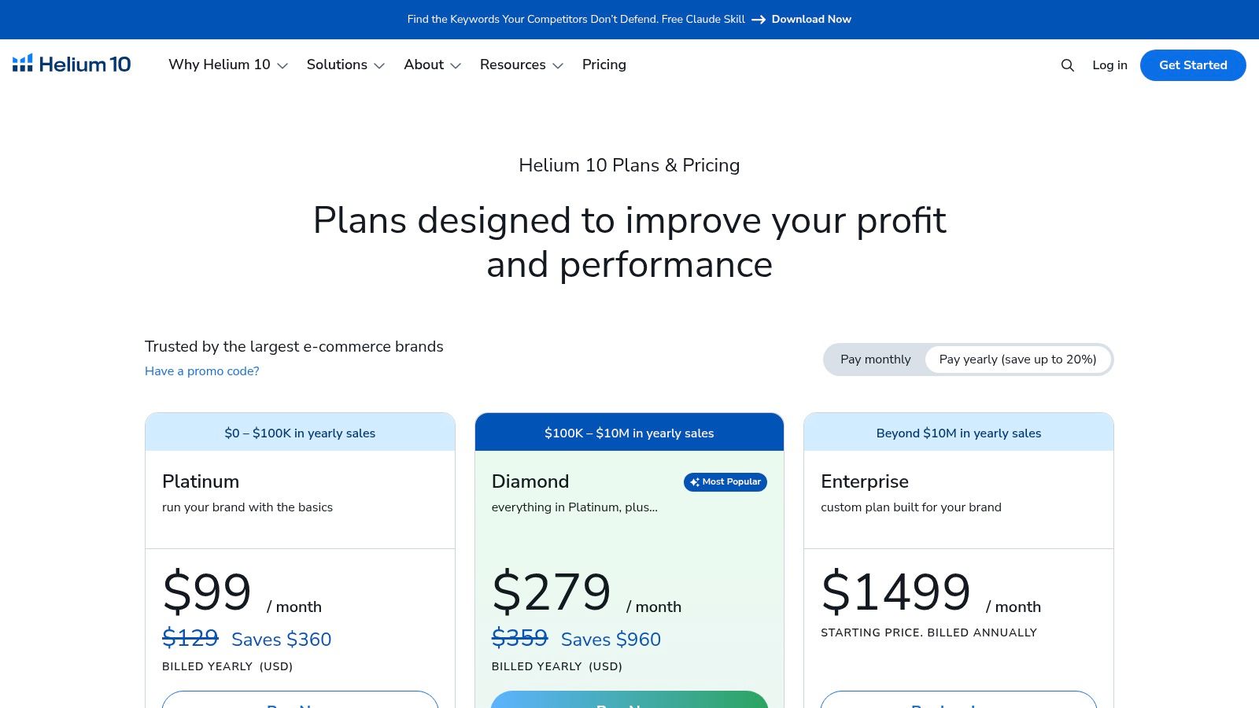Select the Diamond plan card heading
The width and height of the screenshot is (1259, 708).
pos(530,481)
